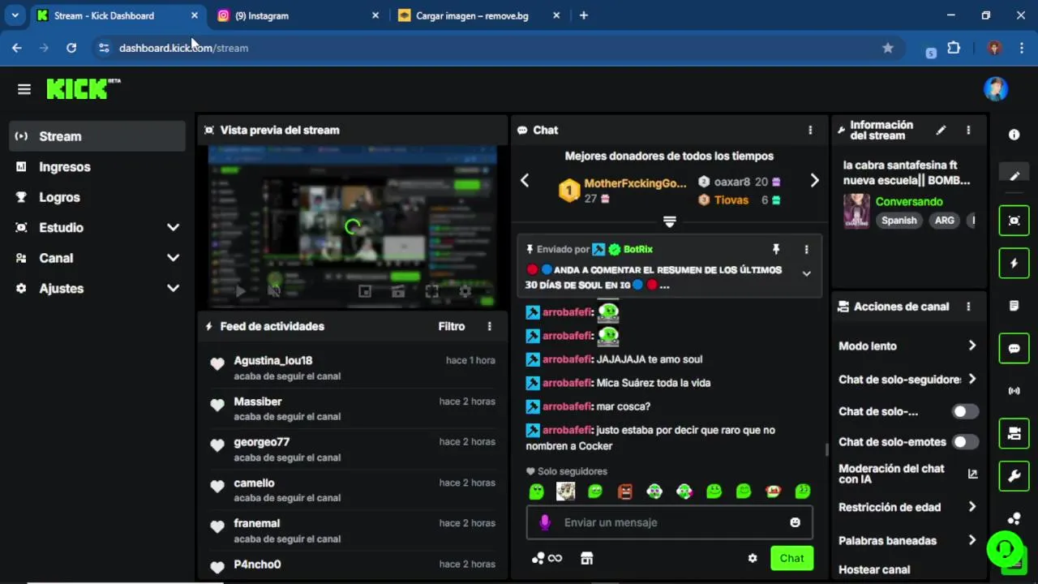Image resolution: width=1038 pixels, height=584 pixels.
Task: Open the info icon in right sidebar
Action: coord(1014,135)
